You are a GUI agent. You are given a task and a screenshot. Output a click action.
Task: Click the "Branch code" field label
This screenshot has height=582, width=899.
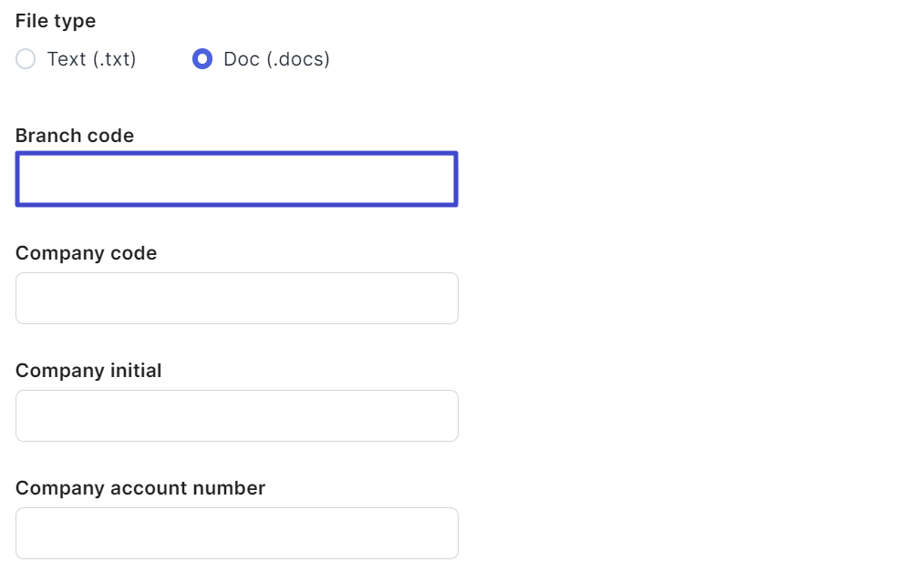pos(75,136)
